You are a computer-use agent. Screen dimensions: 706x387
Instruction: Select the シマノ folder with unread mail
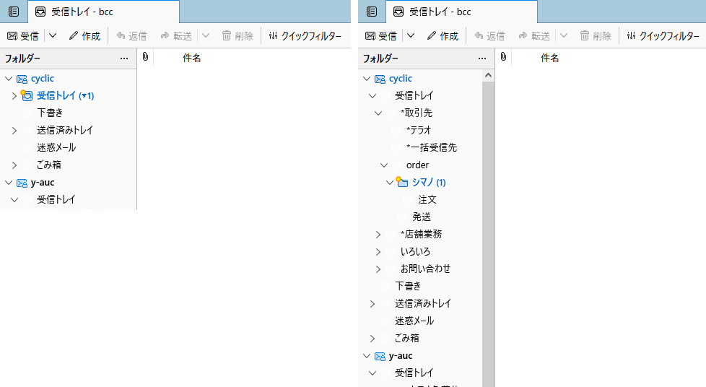pos(429,182)
